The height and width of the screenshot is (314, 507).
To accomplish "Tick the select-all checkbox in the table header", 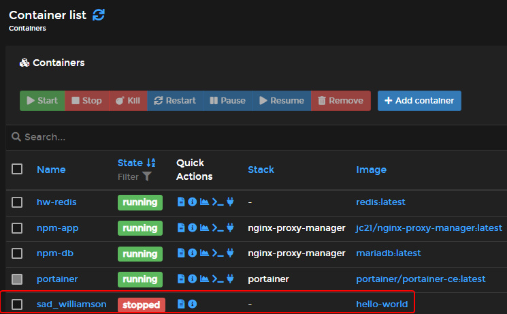I will point(17,169).
